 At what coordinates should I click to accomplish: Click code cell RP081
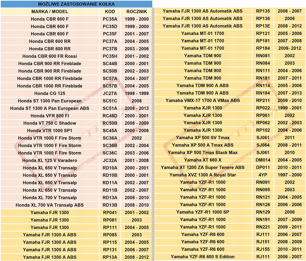[110, 220]
